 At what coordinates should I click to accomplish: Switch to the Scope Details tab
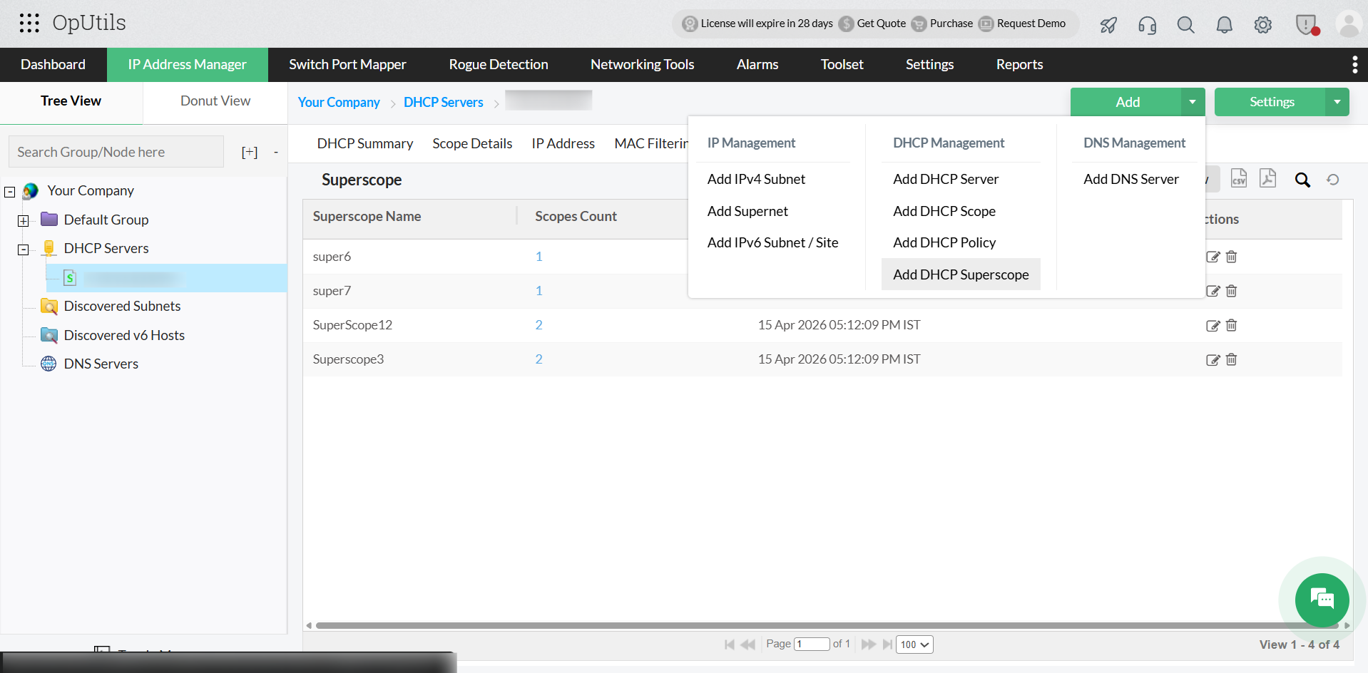click(472, 143)
